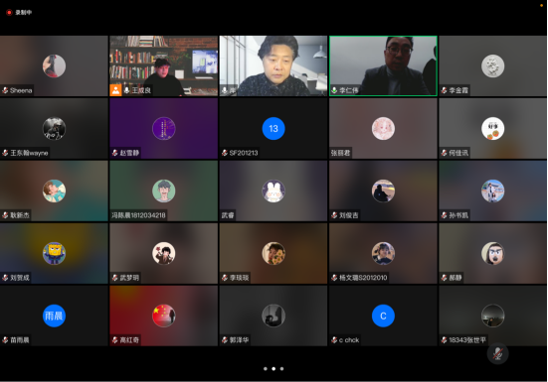548x382 pixels.
Task: Click the muted mic icon beside 18343张世平
Action: tap(445, 339)
